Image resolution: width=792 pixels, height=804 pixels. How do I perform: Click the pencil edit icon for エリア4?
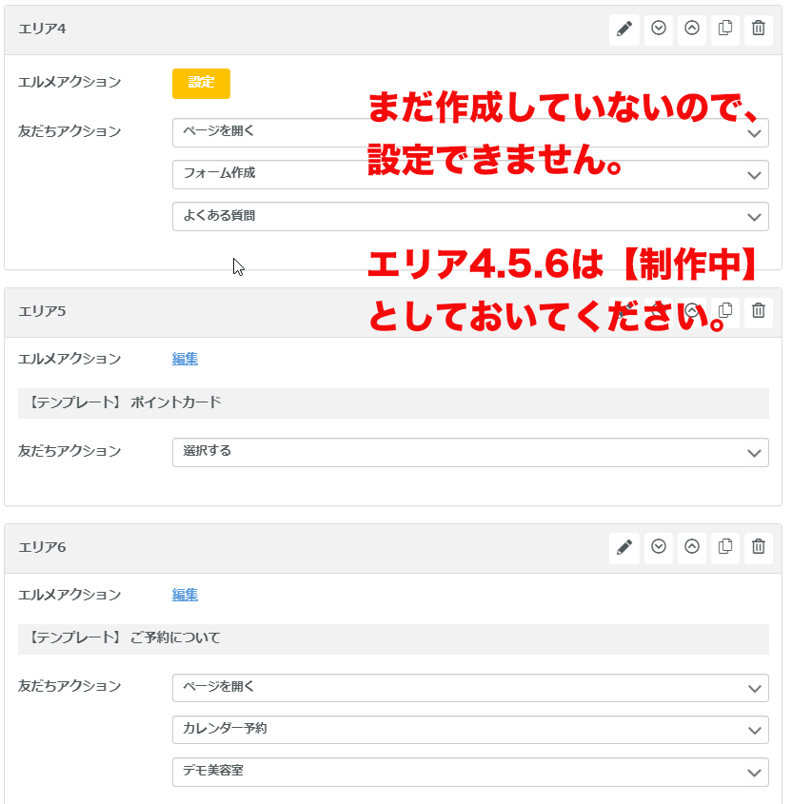(624, 29)
